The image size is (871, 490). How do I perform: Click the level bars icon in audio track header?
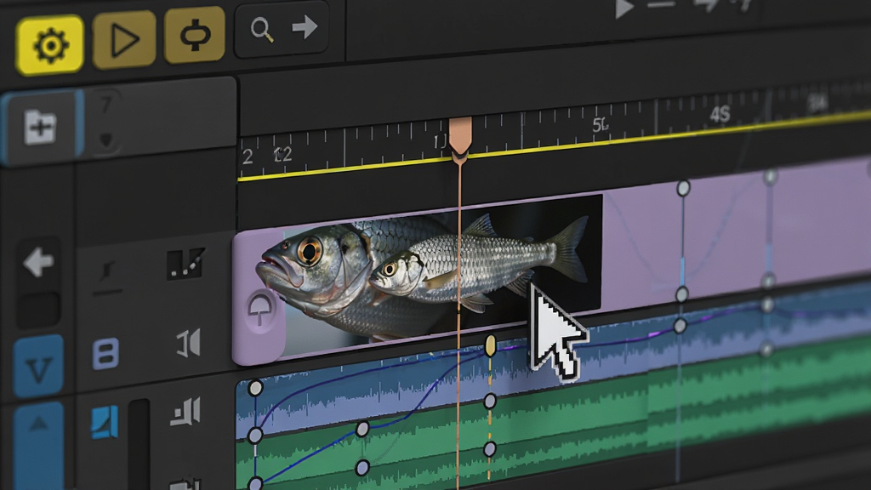[x=185, y=413]
